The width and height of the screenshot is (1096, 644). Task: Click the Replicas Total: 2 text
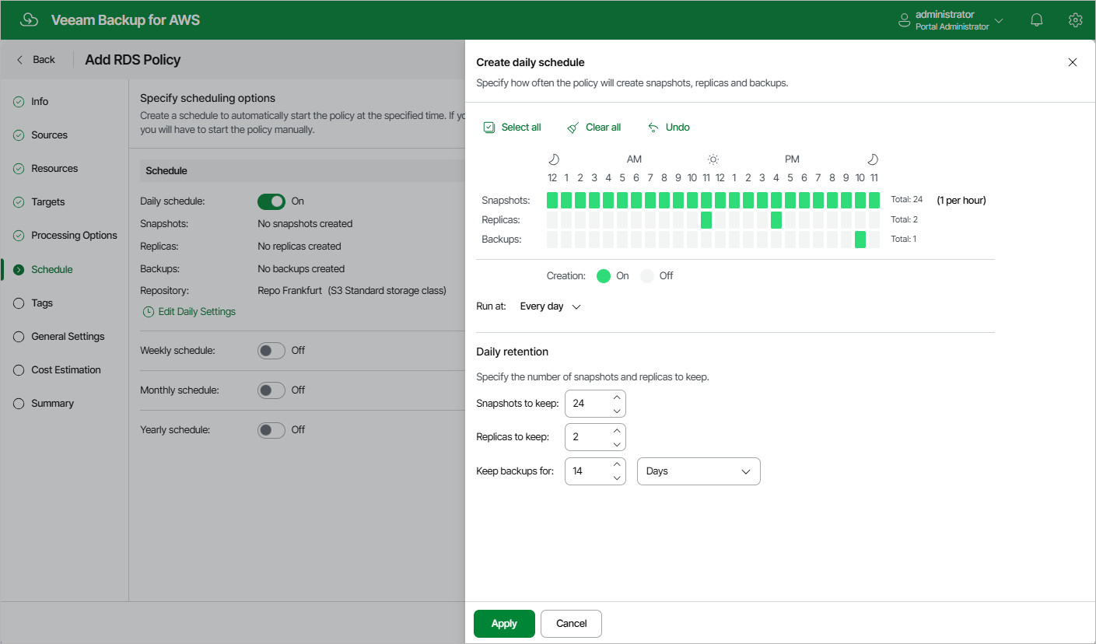[x=905, y=220]
